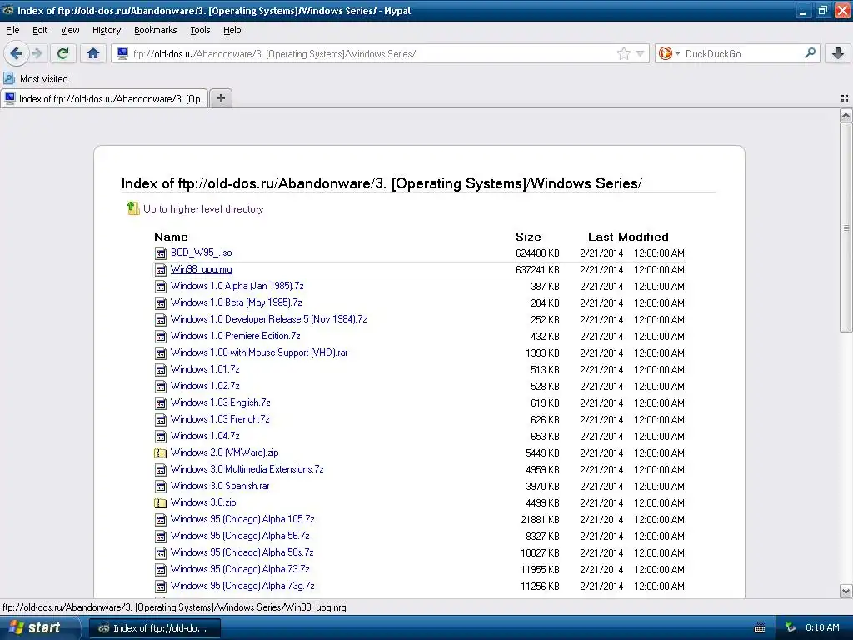Open the History menu
This screenshot has height=640, width=853.
click(x=106, y=30)
